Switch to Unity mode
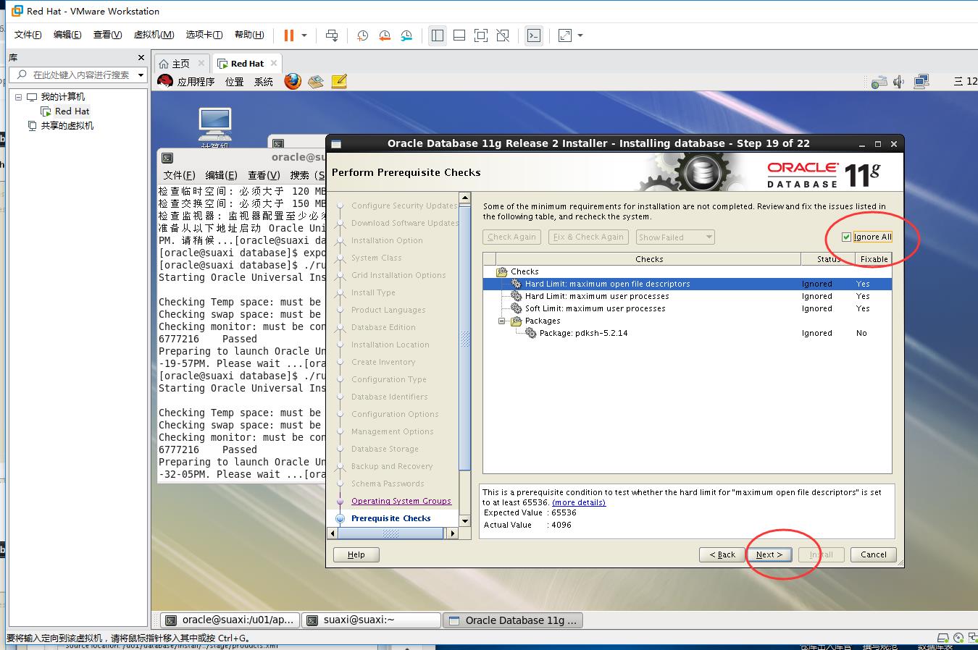Viewport: 978px width, 650px height. [503, 35]
